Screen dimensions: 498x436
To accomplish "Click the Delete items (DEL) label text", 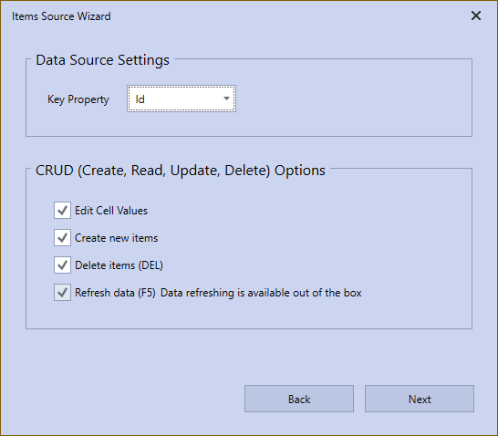I will pos(119,265).
